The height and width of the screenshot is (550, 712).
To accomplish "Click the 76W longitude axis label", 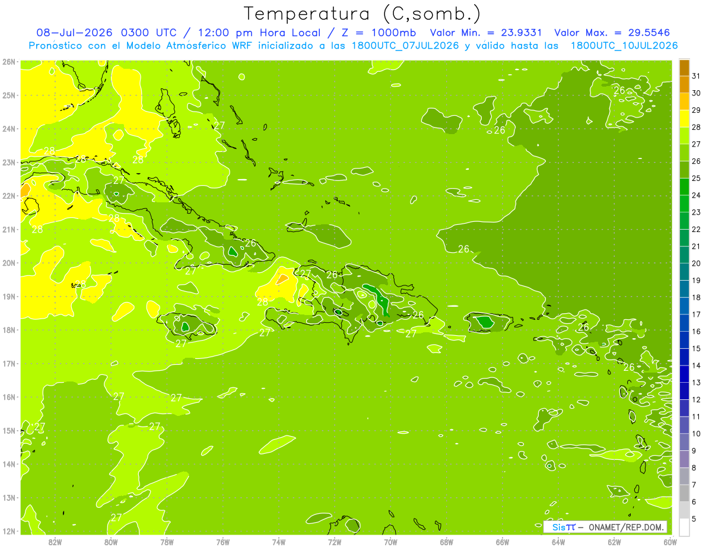I will [x=223, y=542].
